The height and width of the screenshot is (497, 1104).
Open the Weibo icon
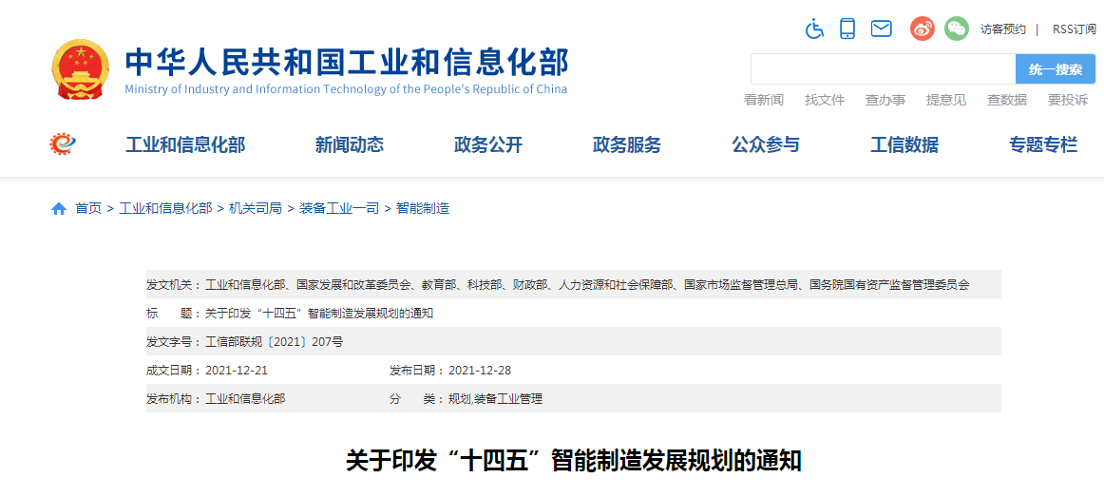click(923, 29)
